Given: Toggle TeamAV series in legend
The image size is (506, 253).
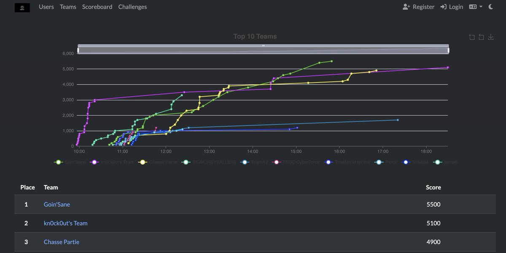Looking at the screenshot, I should 254,162.
